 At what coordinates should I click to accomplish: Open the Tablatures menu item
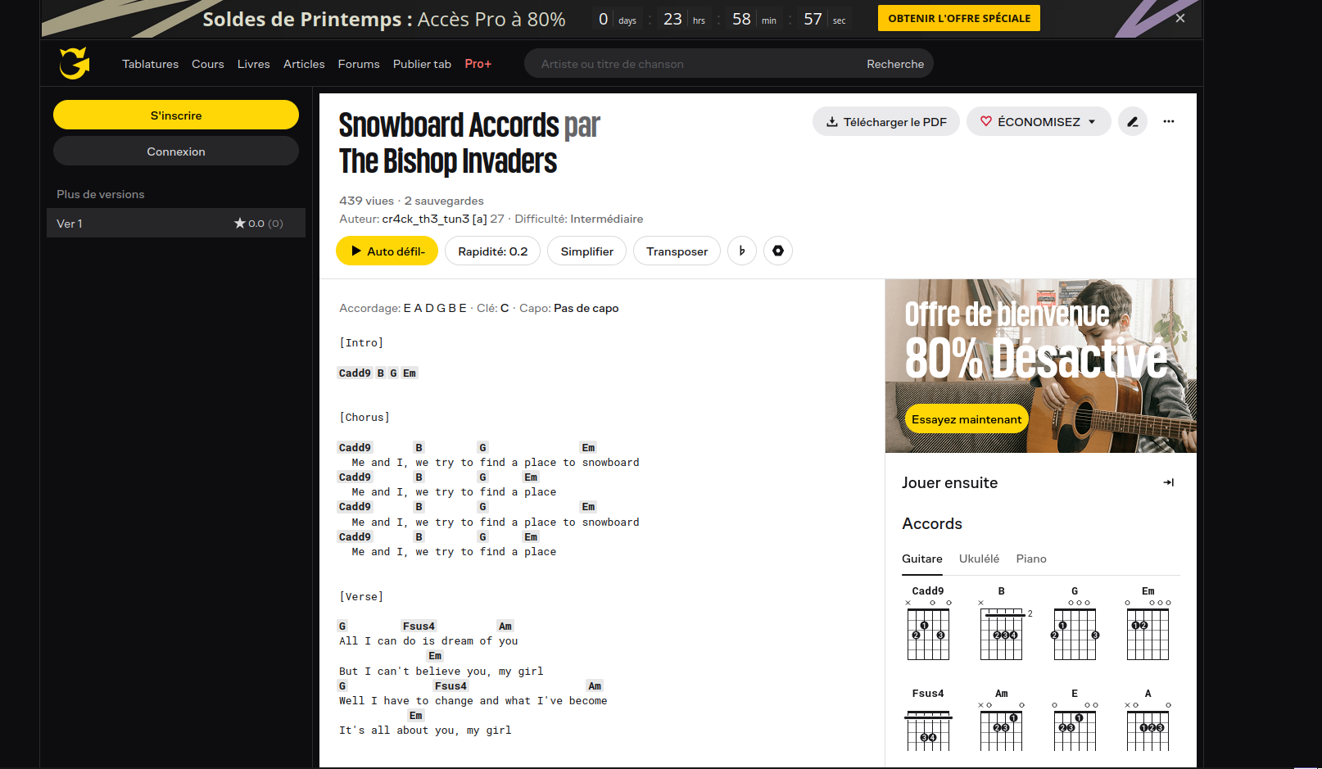(150, 64)
